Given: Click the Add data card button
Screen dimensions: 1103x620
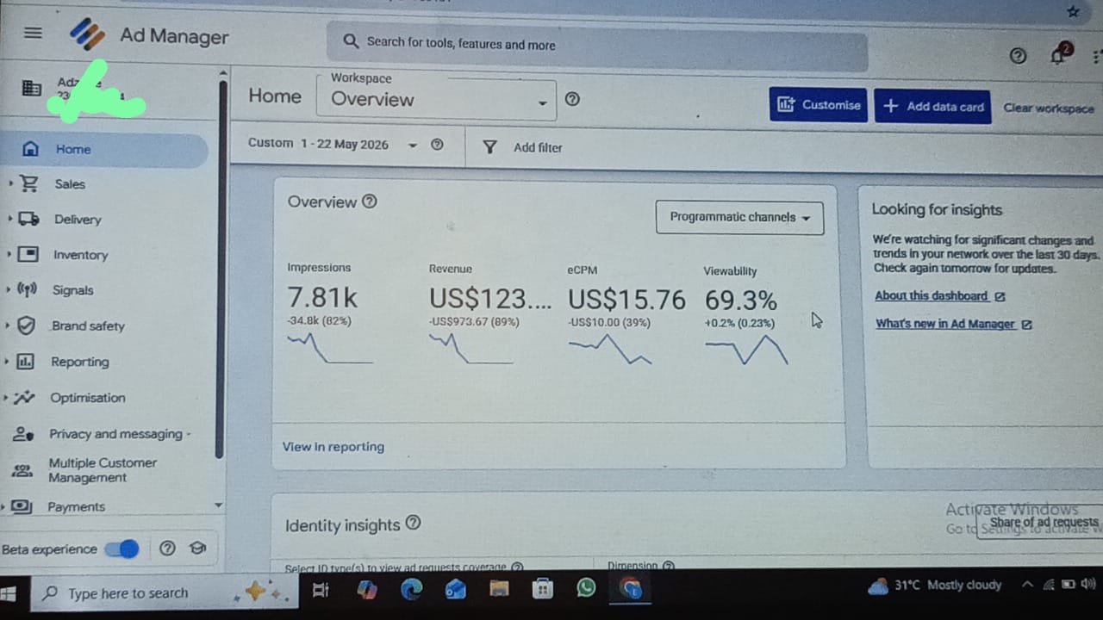Looking at the screenshot, I should click(x=932, y=106).
